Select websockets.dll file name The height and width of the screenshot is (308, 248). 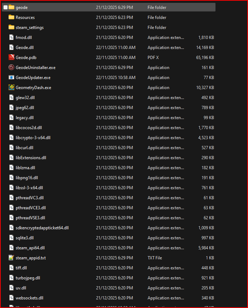pos(29,298)
